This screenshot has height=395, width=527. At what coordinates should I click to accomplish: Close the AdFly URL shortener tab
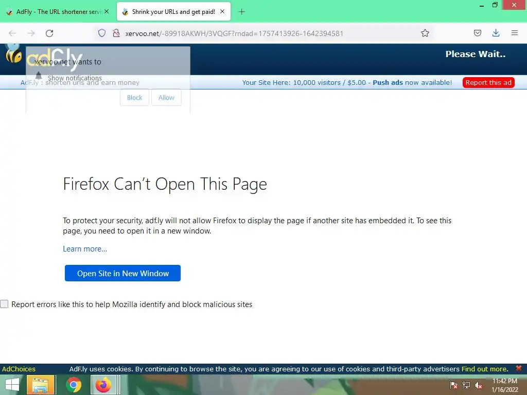coord(107,11)
